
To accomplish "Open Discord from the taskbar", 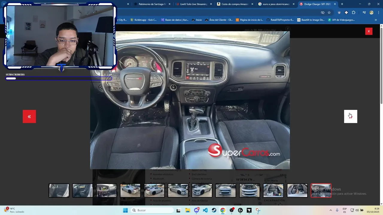I will 197,210.
